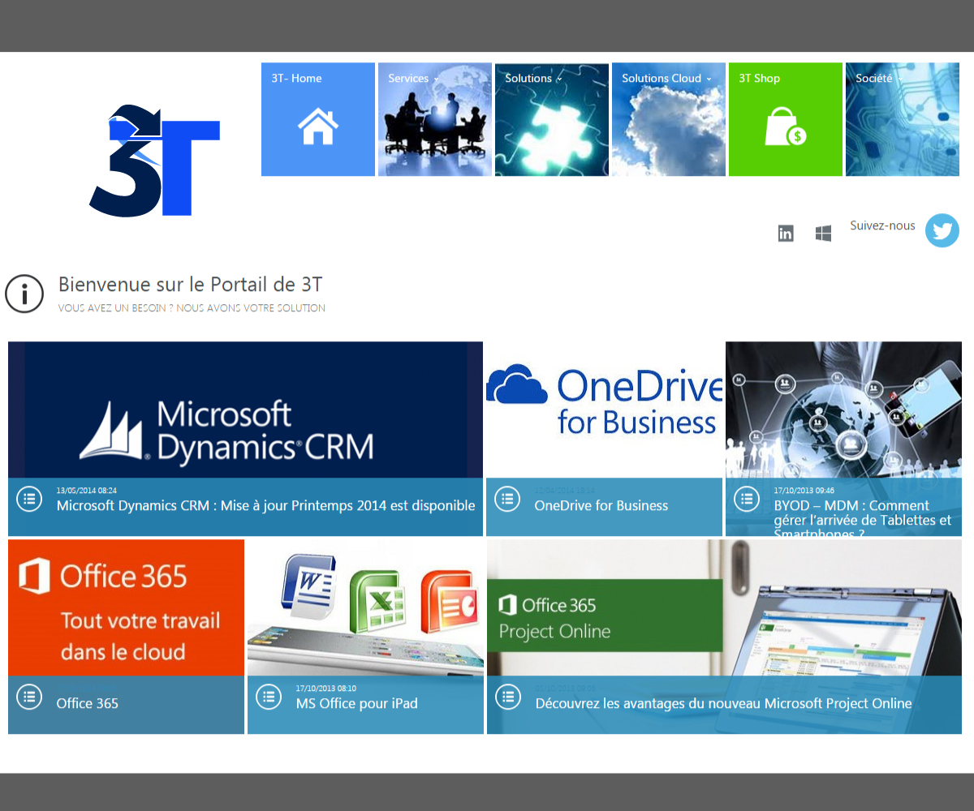
Task: Open the 3T- Home tile
Action: [318, 119]
